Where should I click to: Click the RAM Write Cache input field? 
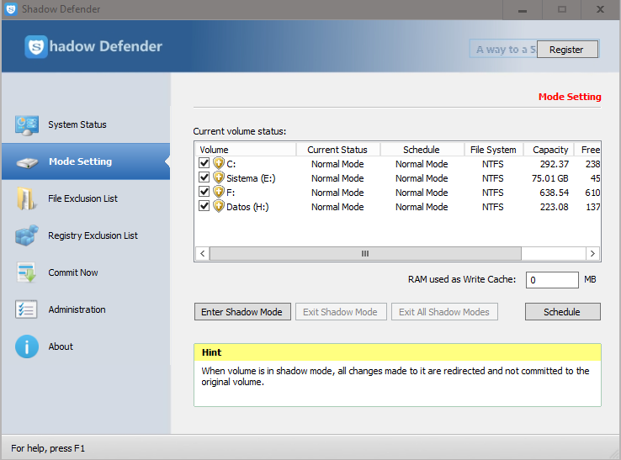pyautogui.click(x=552, y=280)
